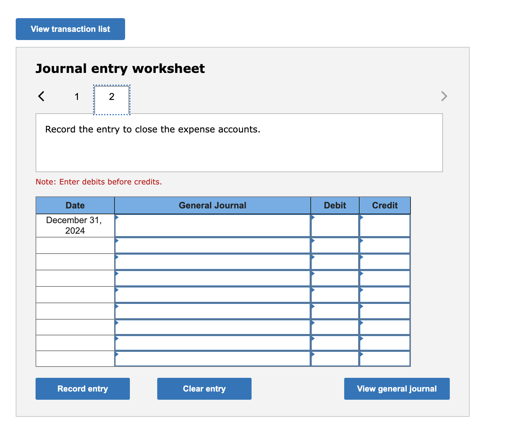
Task: Click the account flag icon in the third row
Action: (117, 258)
